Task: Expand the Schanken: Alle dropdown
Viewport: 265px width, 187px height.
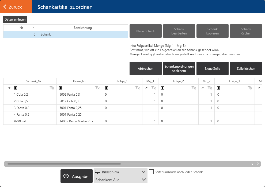Action: pos(120,180)
